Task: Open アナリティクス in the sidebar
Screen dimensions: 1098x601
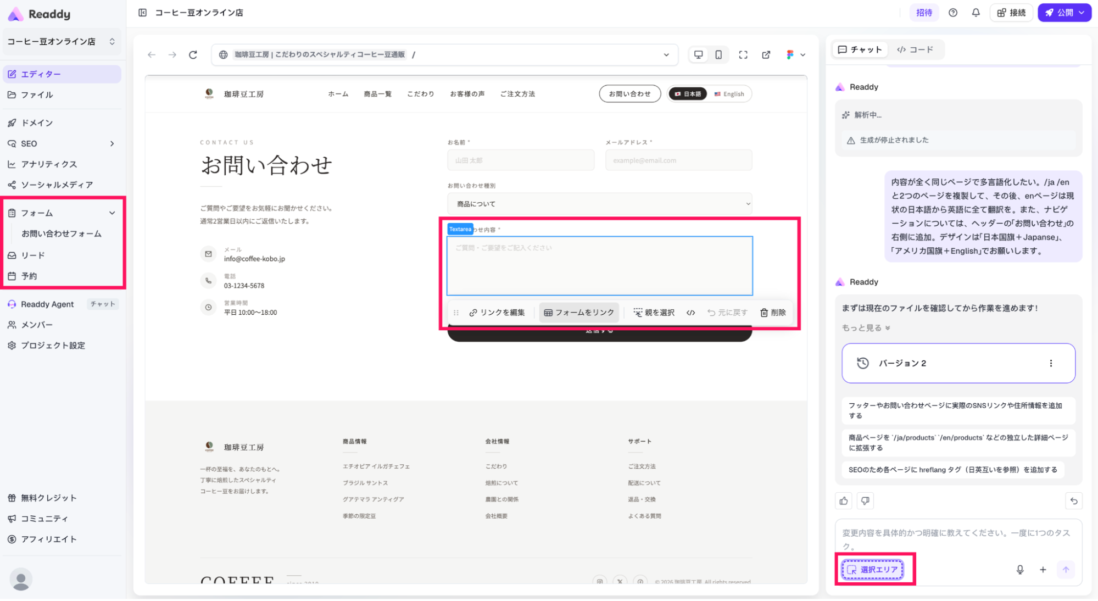Action: coord(62,164)
